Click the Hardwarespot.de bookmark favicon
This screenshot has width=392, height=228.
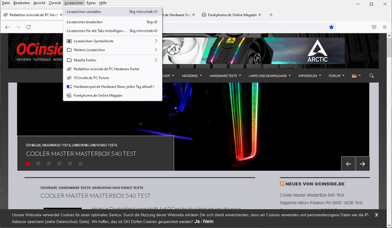pos(69,87)
